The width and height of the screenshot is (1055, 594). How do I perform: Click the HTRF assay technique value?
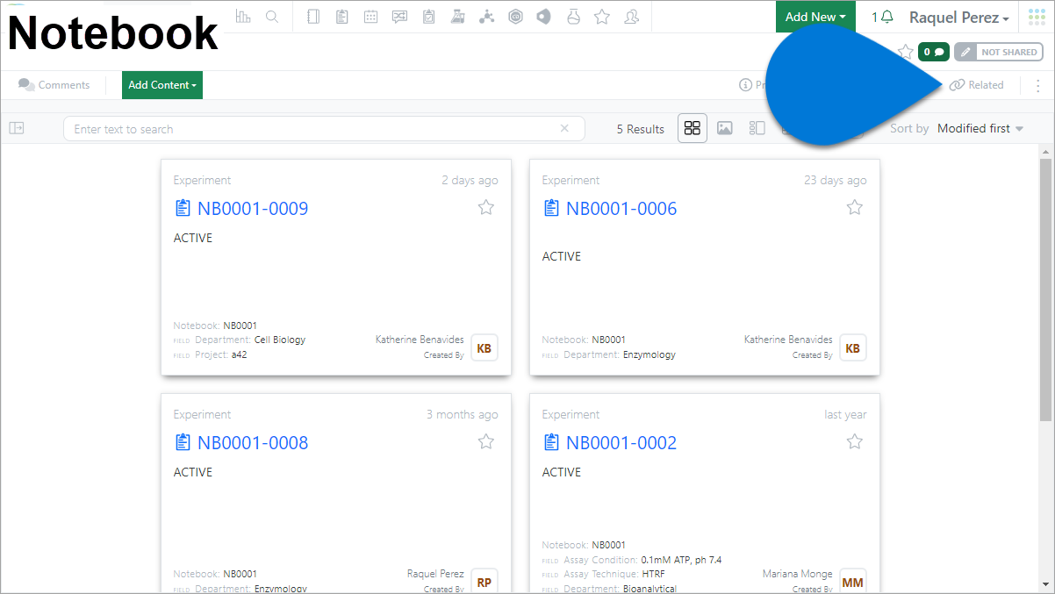(653, 574)
